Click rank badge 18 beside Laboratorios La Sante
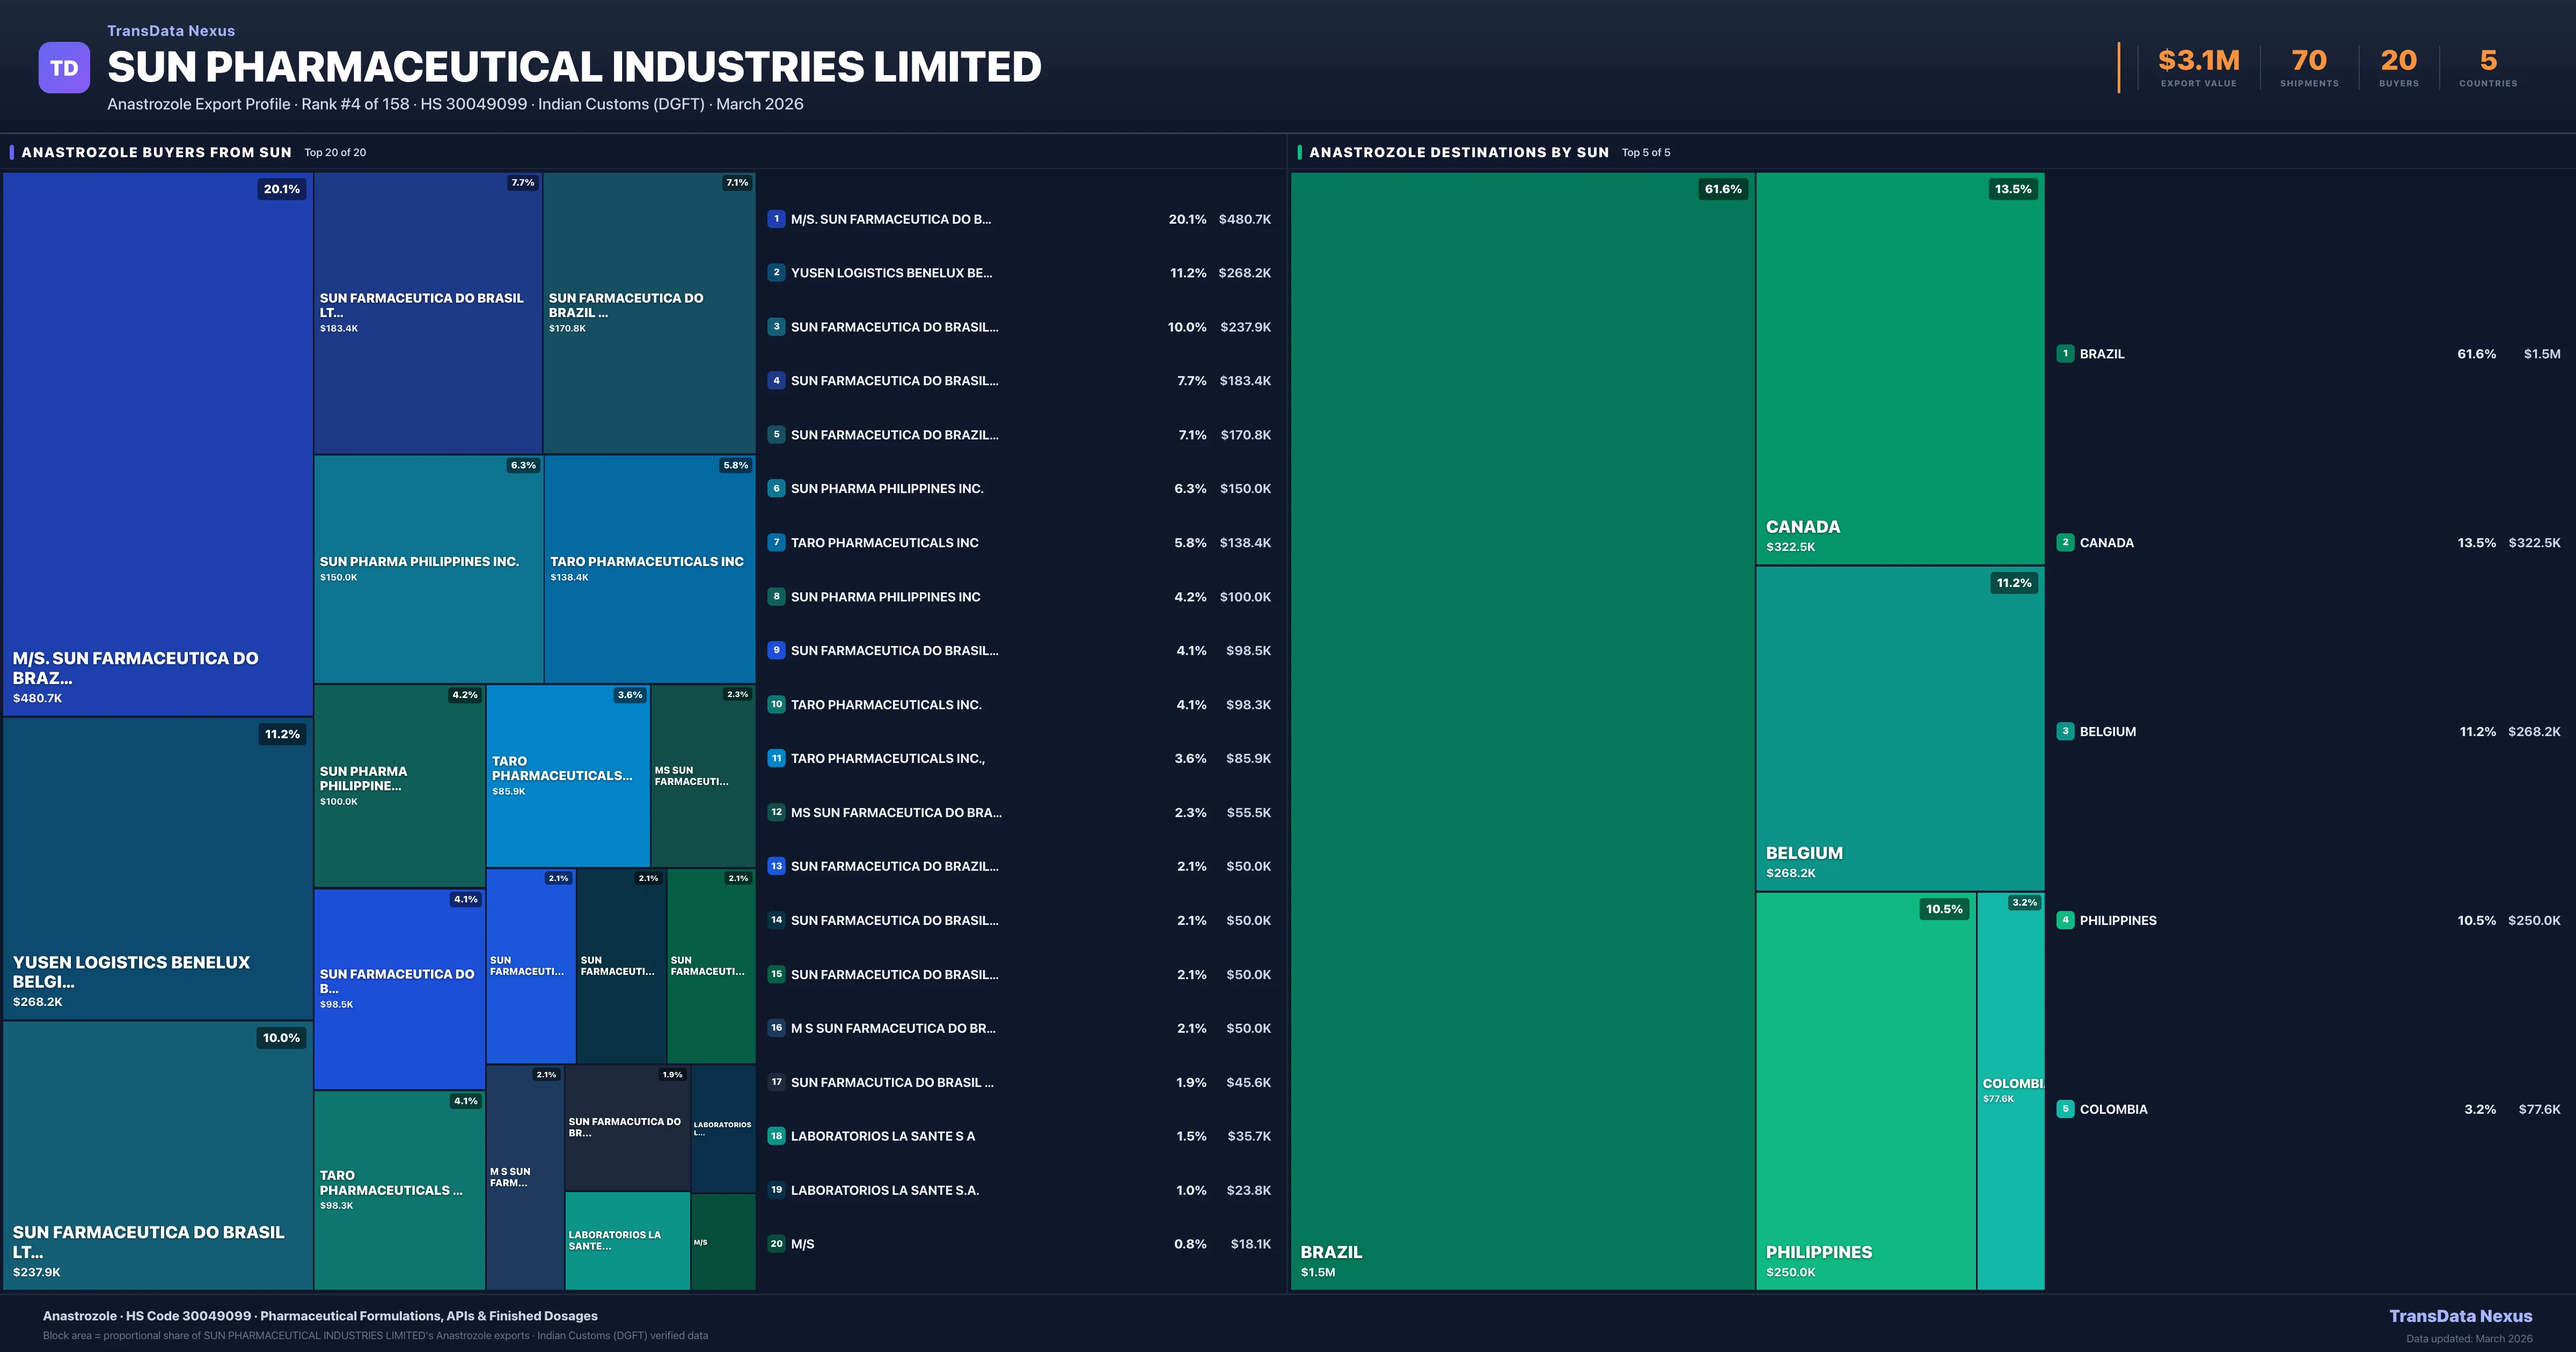The height and width of the screenshot is (1352, 2576). click(776, 1136)
